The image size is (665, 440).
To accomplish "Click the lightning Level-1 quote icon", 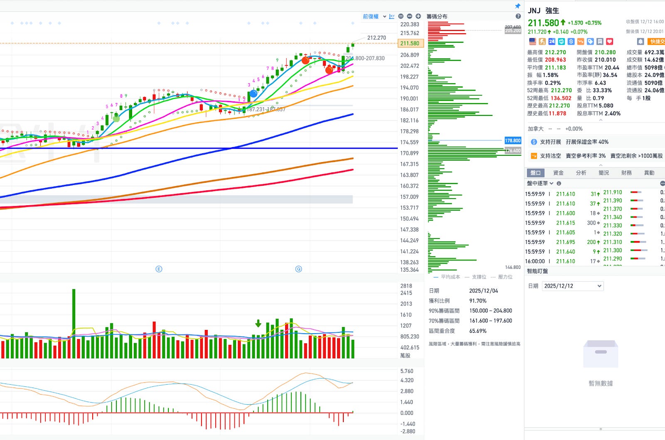I will (542, 42).
